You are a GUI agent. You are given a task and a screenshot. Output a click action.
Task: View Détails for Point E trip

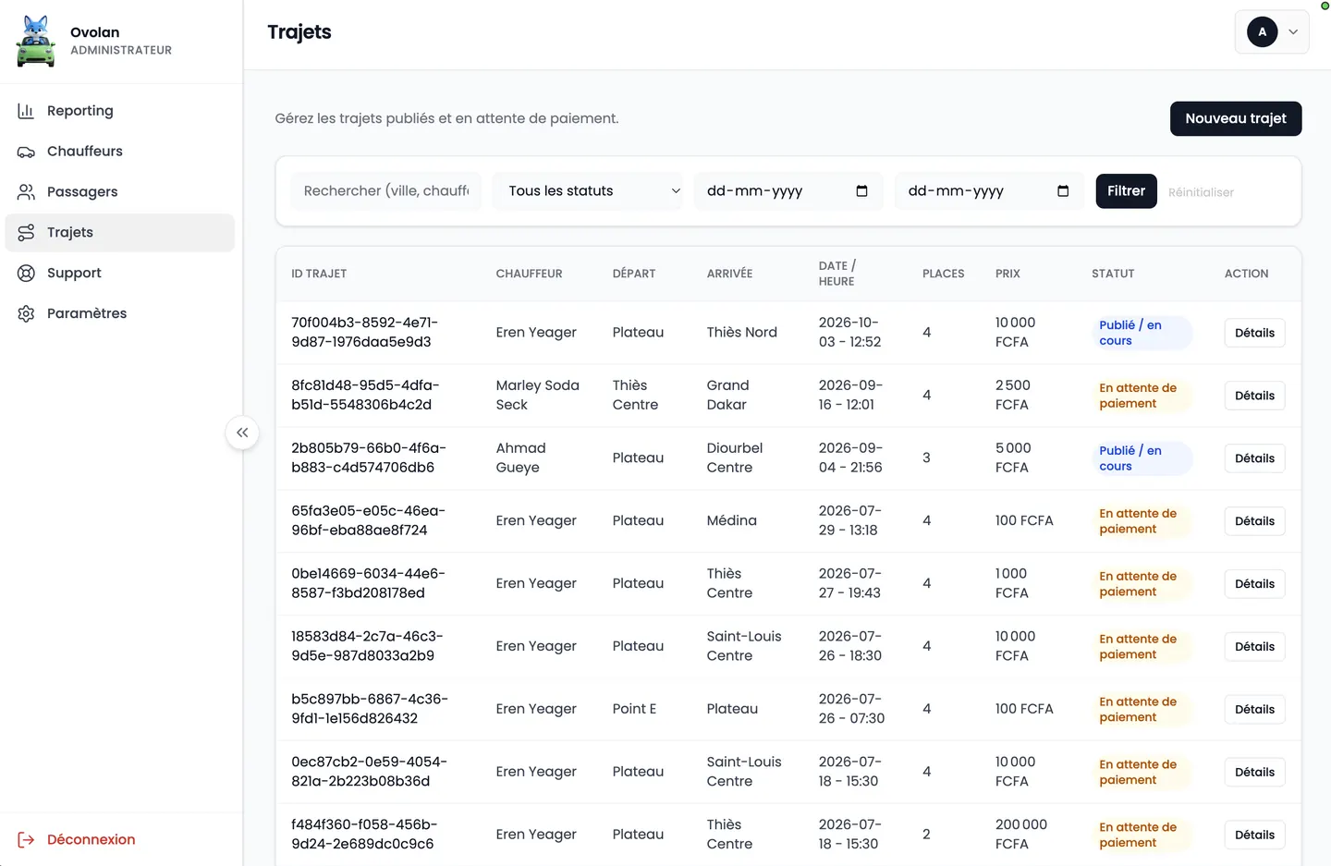(x=1254, y=710)
